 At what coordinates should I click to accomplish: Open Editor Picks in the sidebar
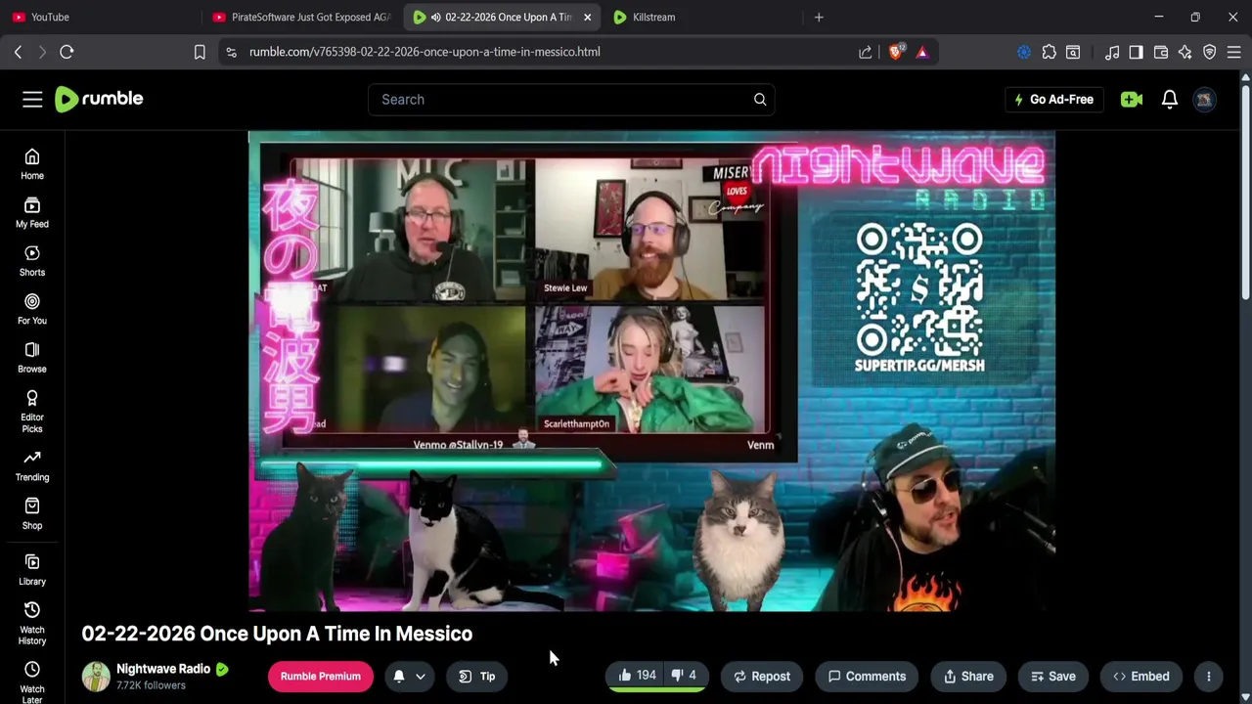[32, 412]
